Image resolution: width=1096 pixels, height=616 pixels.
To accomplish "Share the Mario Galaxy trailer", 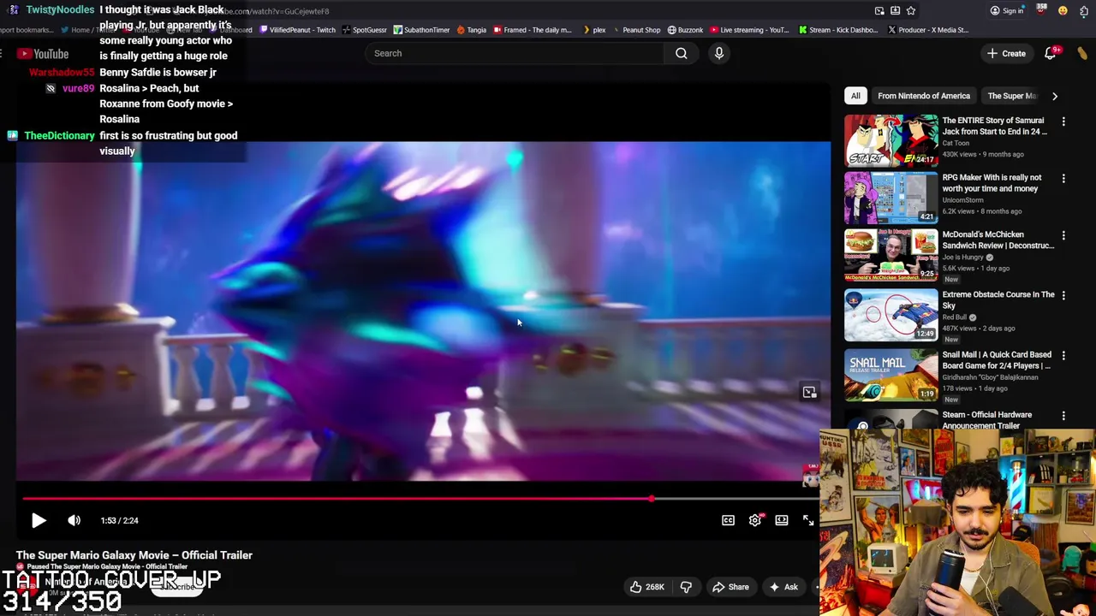I will click(730, 587).
